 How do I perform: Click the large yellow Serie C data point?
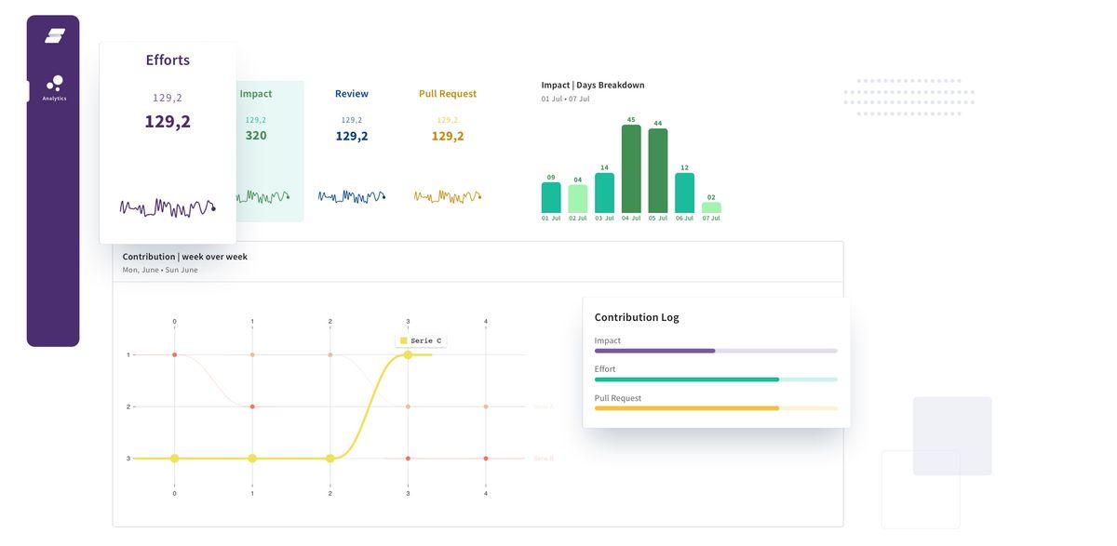408,355
